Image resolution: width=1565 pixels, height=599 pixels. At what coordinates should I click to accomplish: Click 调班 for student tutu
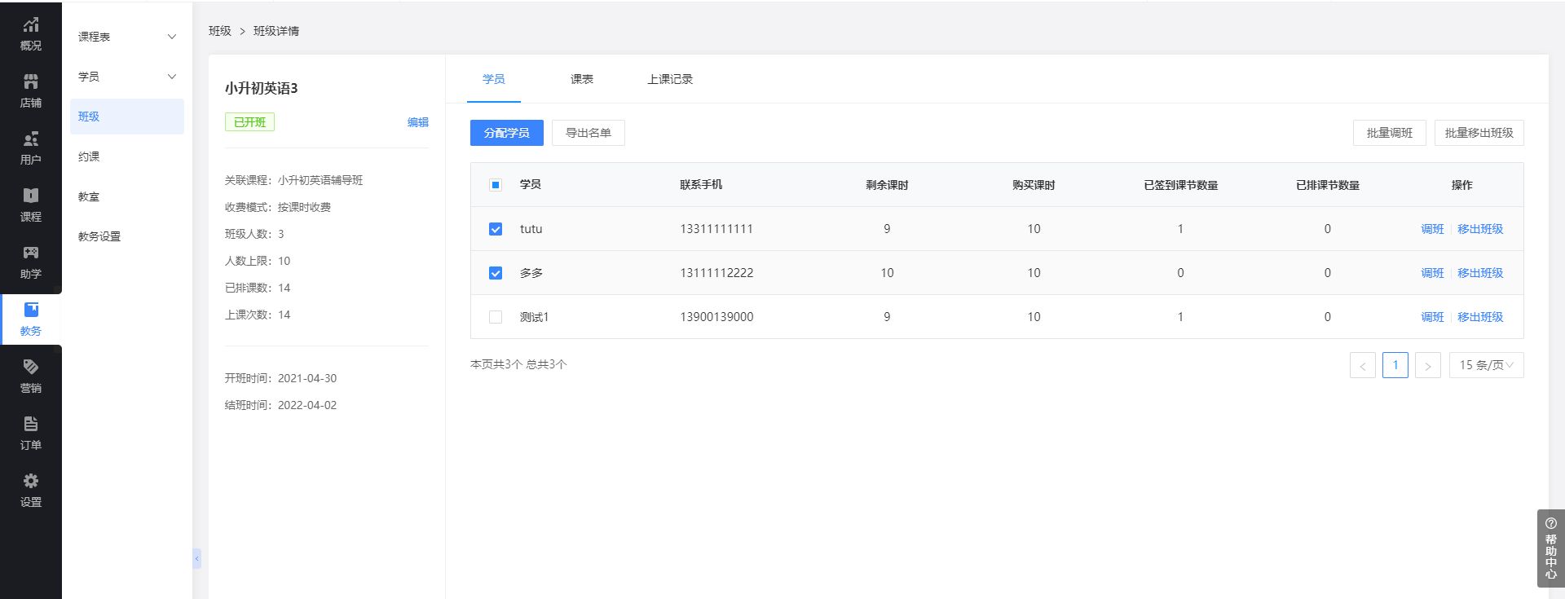point(1432,229)
